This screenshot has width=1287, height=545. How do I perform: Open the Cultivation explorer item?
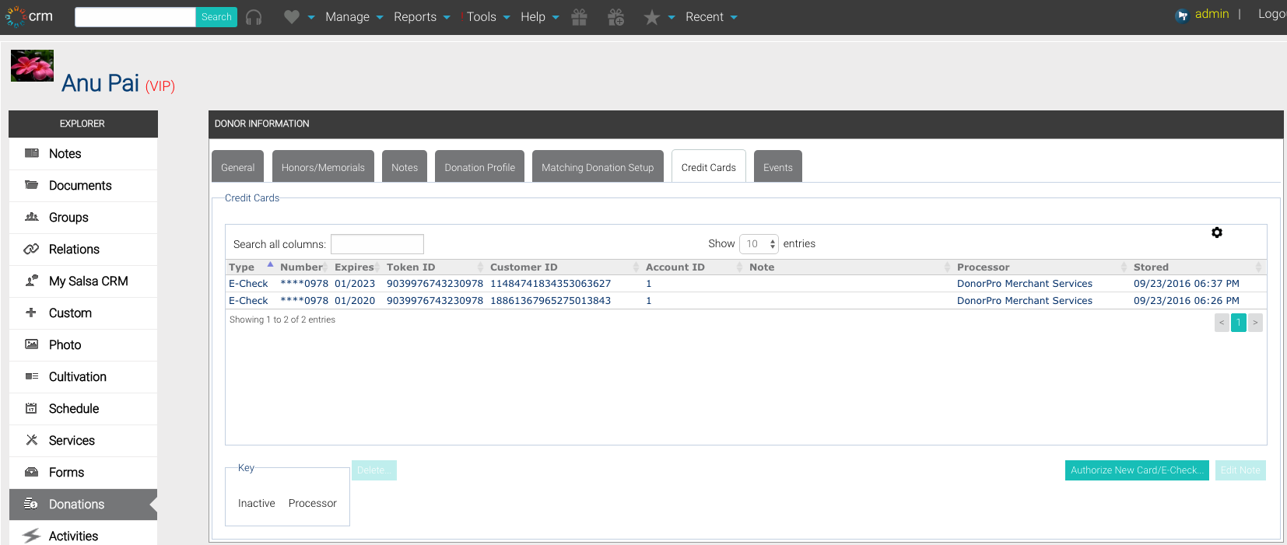pyautogui.click(x=83, y=376)
